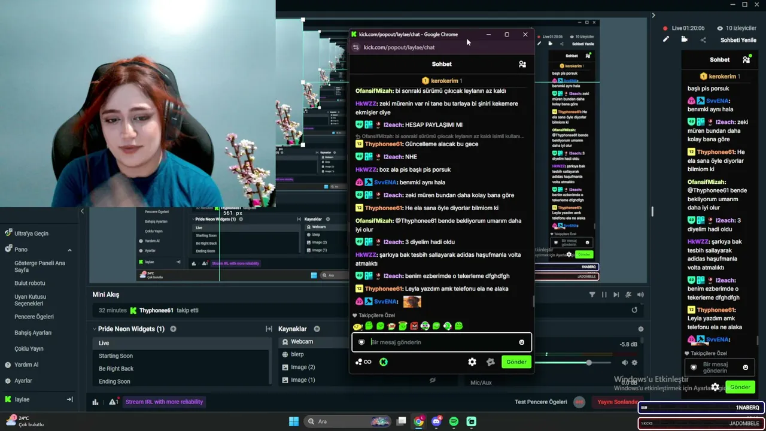Open the Windows Start menu
Image resolution: width=766 pixels, height=431 pixels.
pos(294,421)
